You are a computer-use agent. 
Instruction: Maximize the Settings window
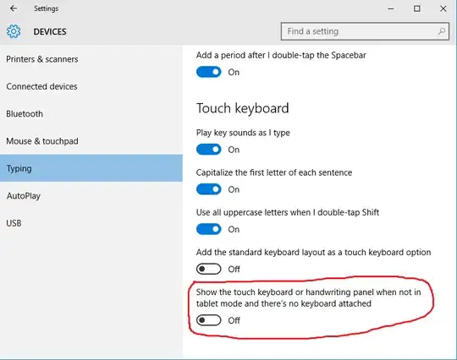tap(417, 8)
